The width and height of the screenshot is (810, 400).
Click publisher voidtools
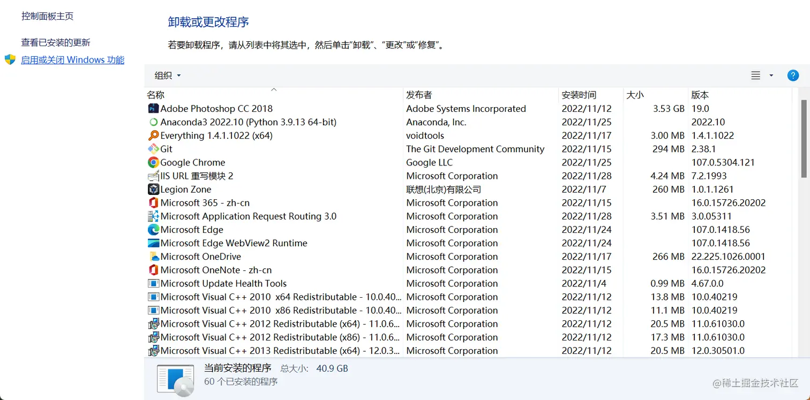[x=425, y=135]
